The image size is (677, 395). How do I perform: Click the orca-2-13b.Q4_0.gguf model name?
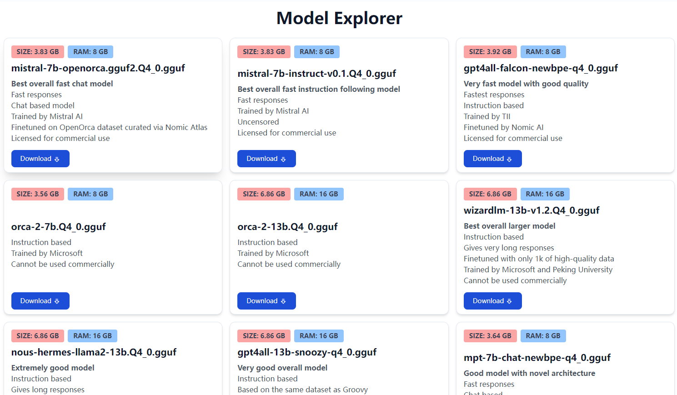pyautogui.click(x=287, y=227)
